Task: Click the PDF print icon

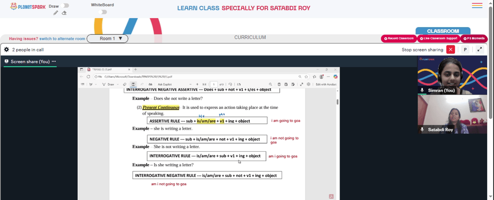Action: tap(279, 84)
